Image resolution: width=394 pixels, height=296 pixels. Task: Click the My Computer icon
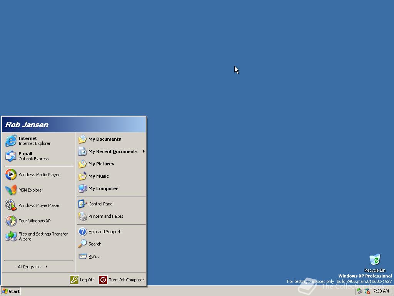click(x=82, y=188)
